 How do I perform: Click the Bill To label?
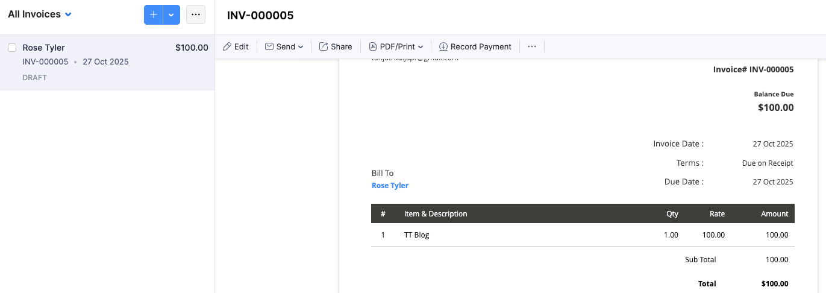point(383,174)
